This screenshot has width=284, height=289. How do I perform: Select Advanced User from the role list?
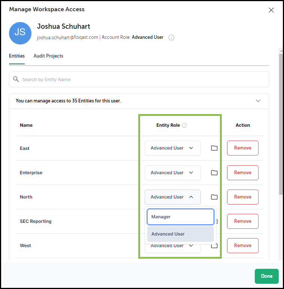pos(181,234)
